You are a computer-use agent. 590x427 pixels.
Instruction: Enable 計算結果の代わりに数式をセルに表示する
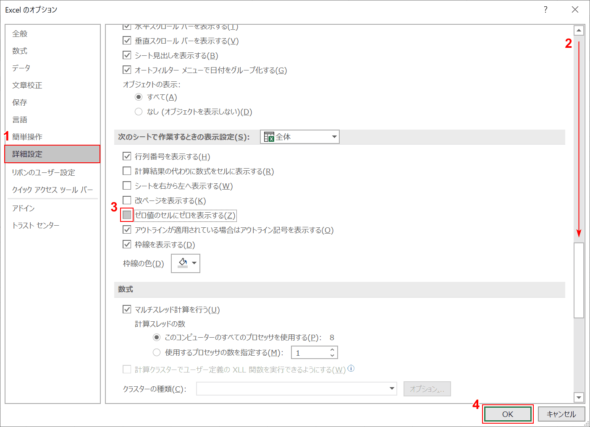[127, 171]
